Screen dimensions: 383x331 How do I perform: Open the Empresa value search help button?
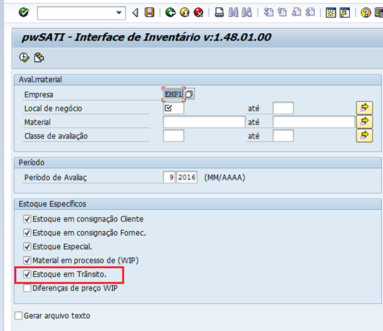189,94
